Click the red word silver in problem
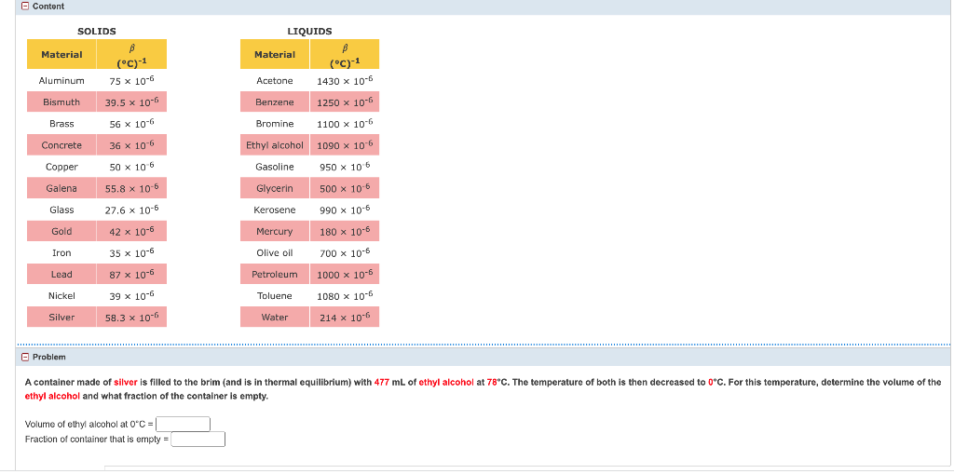Viewport: 954px width, 474px height. point(126,383)
